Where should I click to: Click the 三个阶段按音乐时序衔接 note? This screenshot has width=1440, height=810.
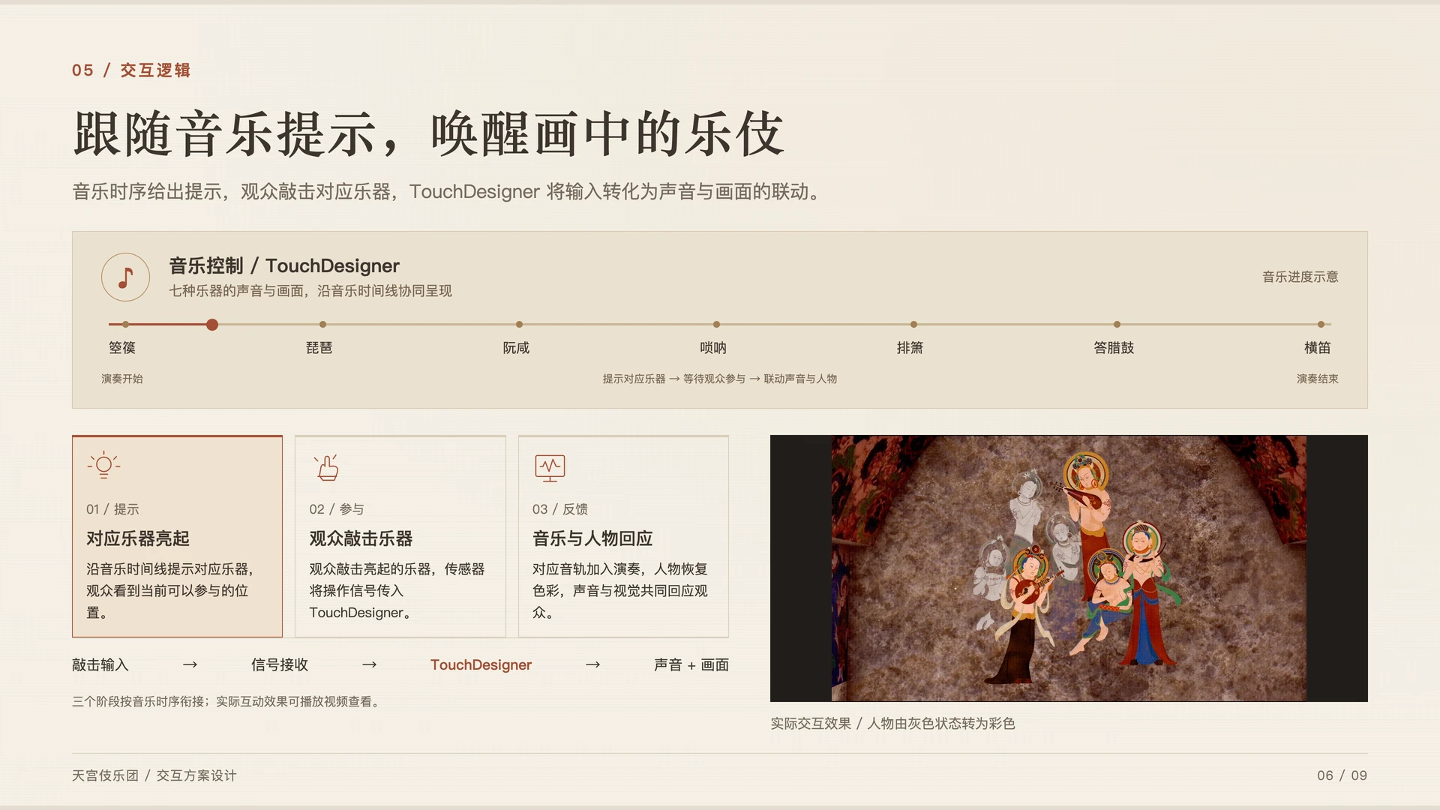click(x=226, y=702)
